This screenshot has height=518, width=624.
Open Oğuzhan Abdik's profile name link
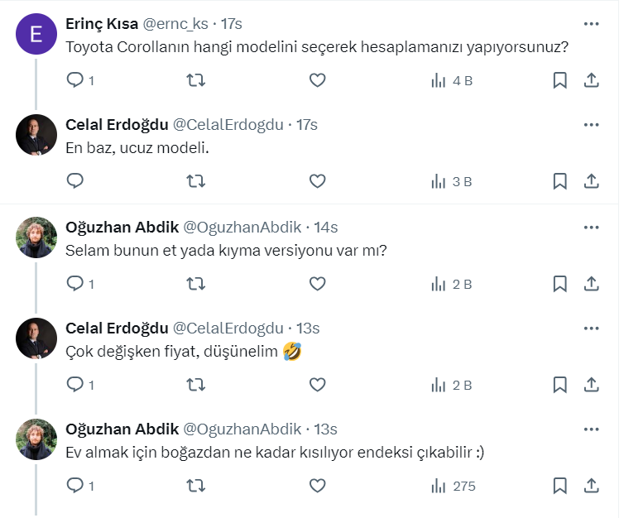pyautogui.click(x=120, y=227)
